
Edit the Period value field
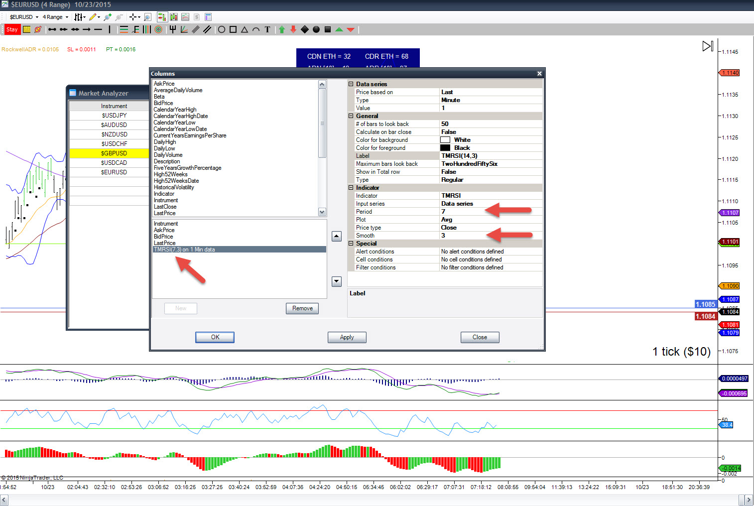(x=491, y=212)
